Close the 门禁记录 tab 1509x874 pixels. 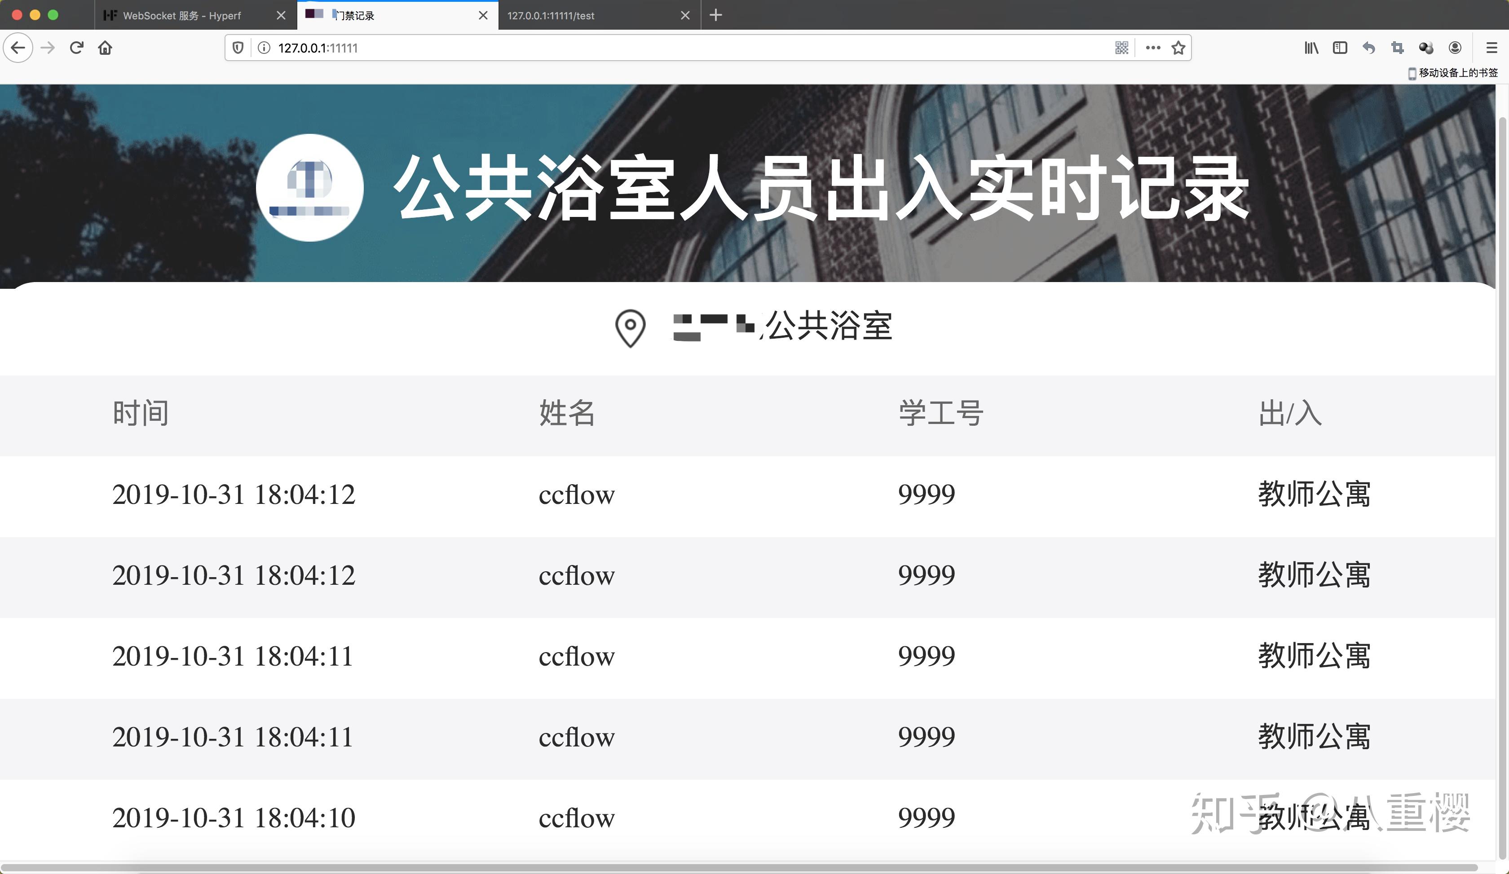[483, 16]
